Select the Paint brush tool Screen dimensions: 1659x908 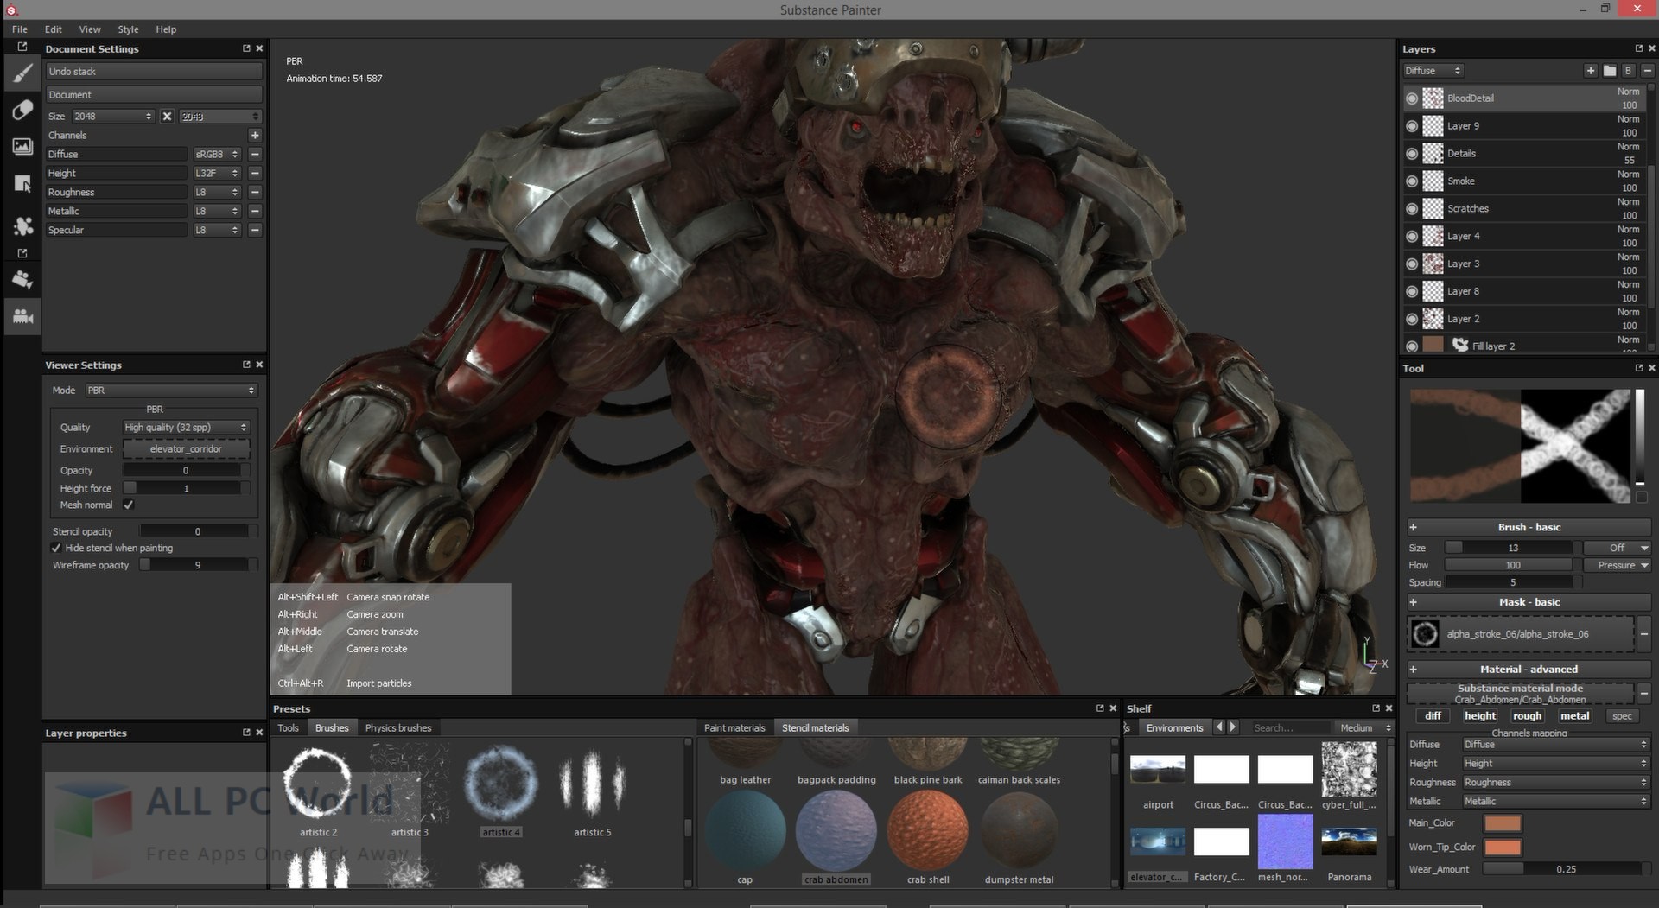pyautogui.click(x=22, y=75)
